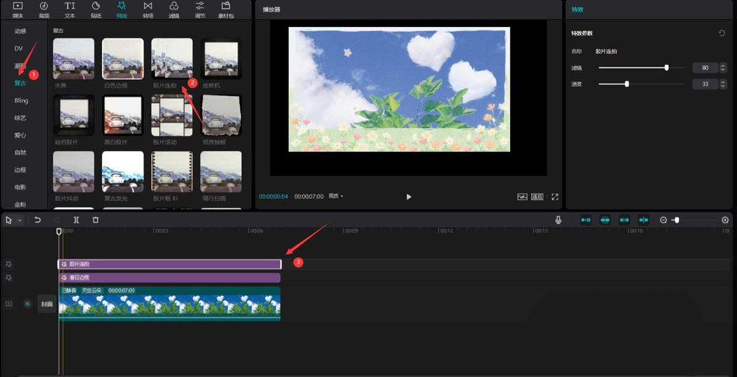Open the 转场 transitions panel
Image resolution: width=737 pixels, height=377 pixels.
pos(148,9)
